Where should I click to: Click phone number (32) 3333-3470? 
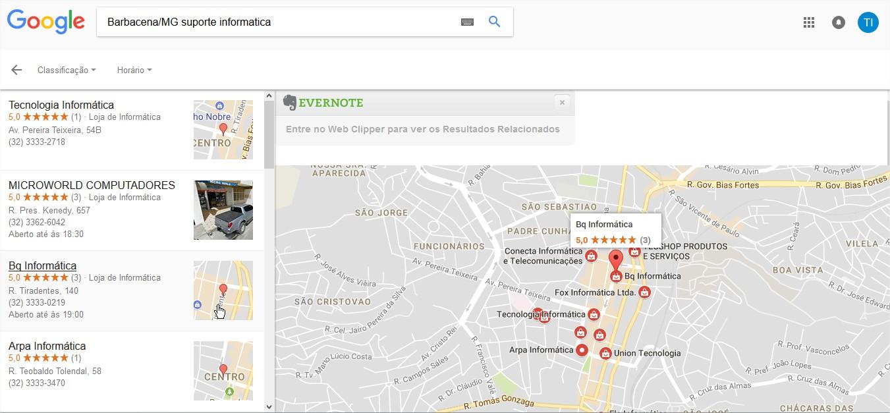point(37,383)
